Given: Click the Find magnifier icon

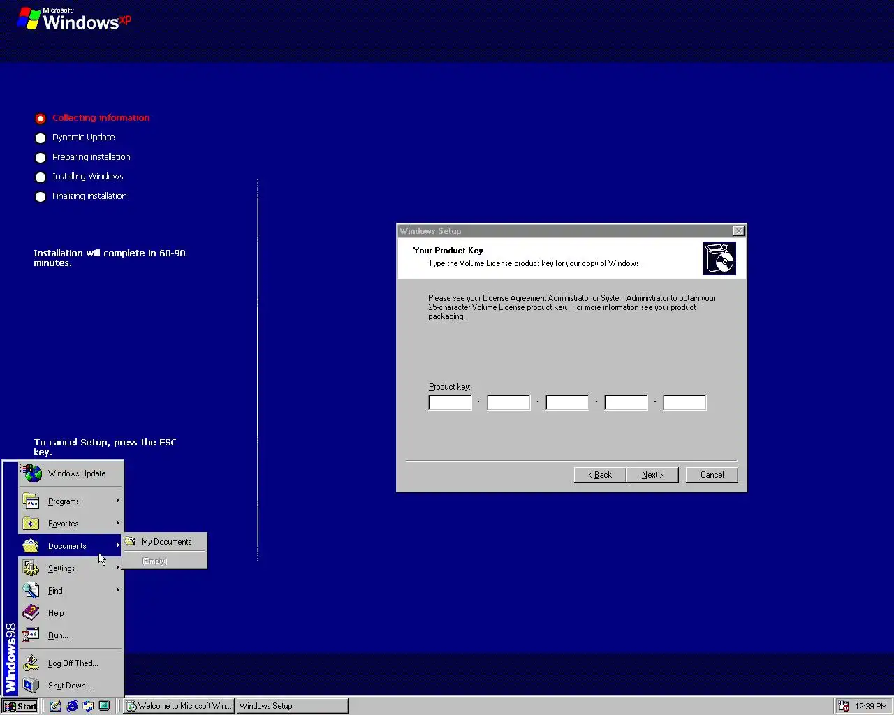Looking at the screenshot, I should 31,591.
